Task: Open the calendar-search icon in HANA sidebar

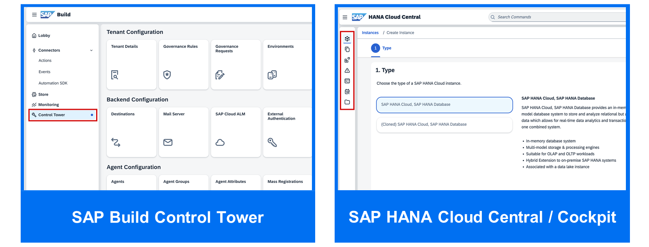Action: tap(347, 92)
